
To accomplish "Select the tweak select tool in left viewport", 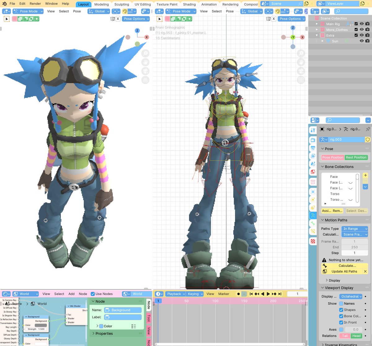I will [x=7, y=19].
